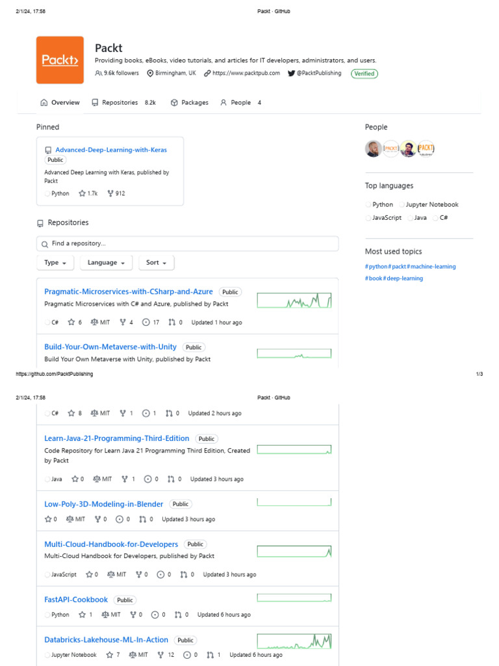
Task: Open the Type filter dropdown
Action: point(55,263)
